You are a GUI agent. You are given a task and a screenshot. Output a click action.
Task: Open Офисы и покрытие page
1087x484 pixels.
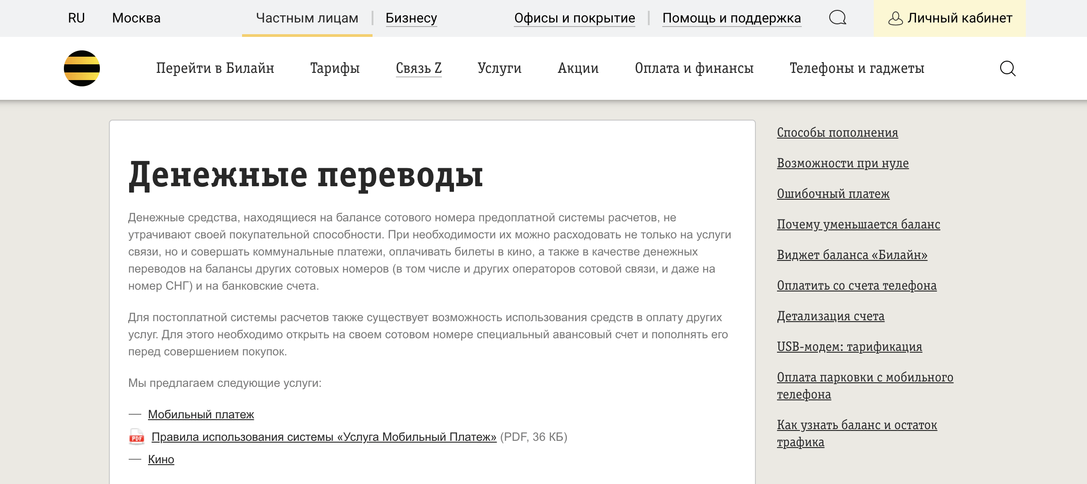[x=575, y=18]
